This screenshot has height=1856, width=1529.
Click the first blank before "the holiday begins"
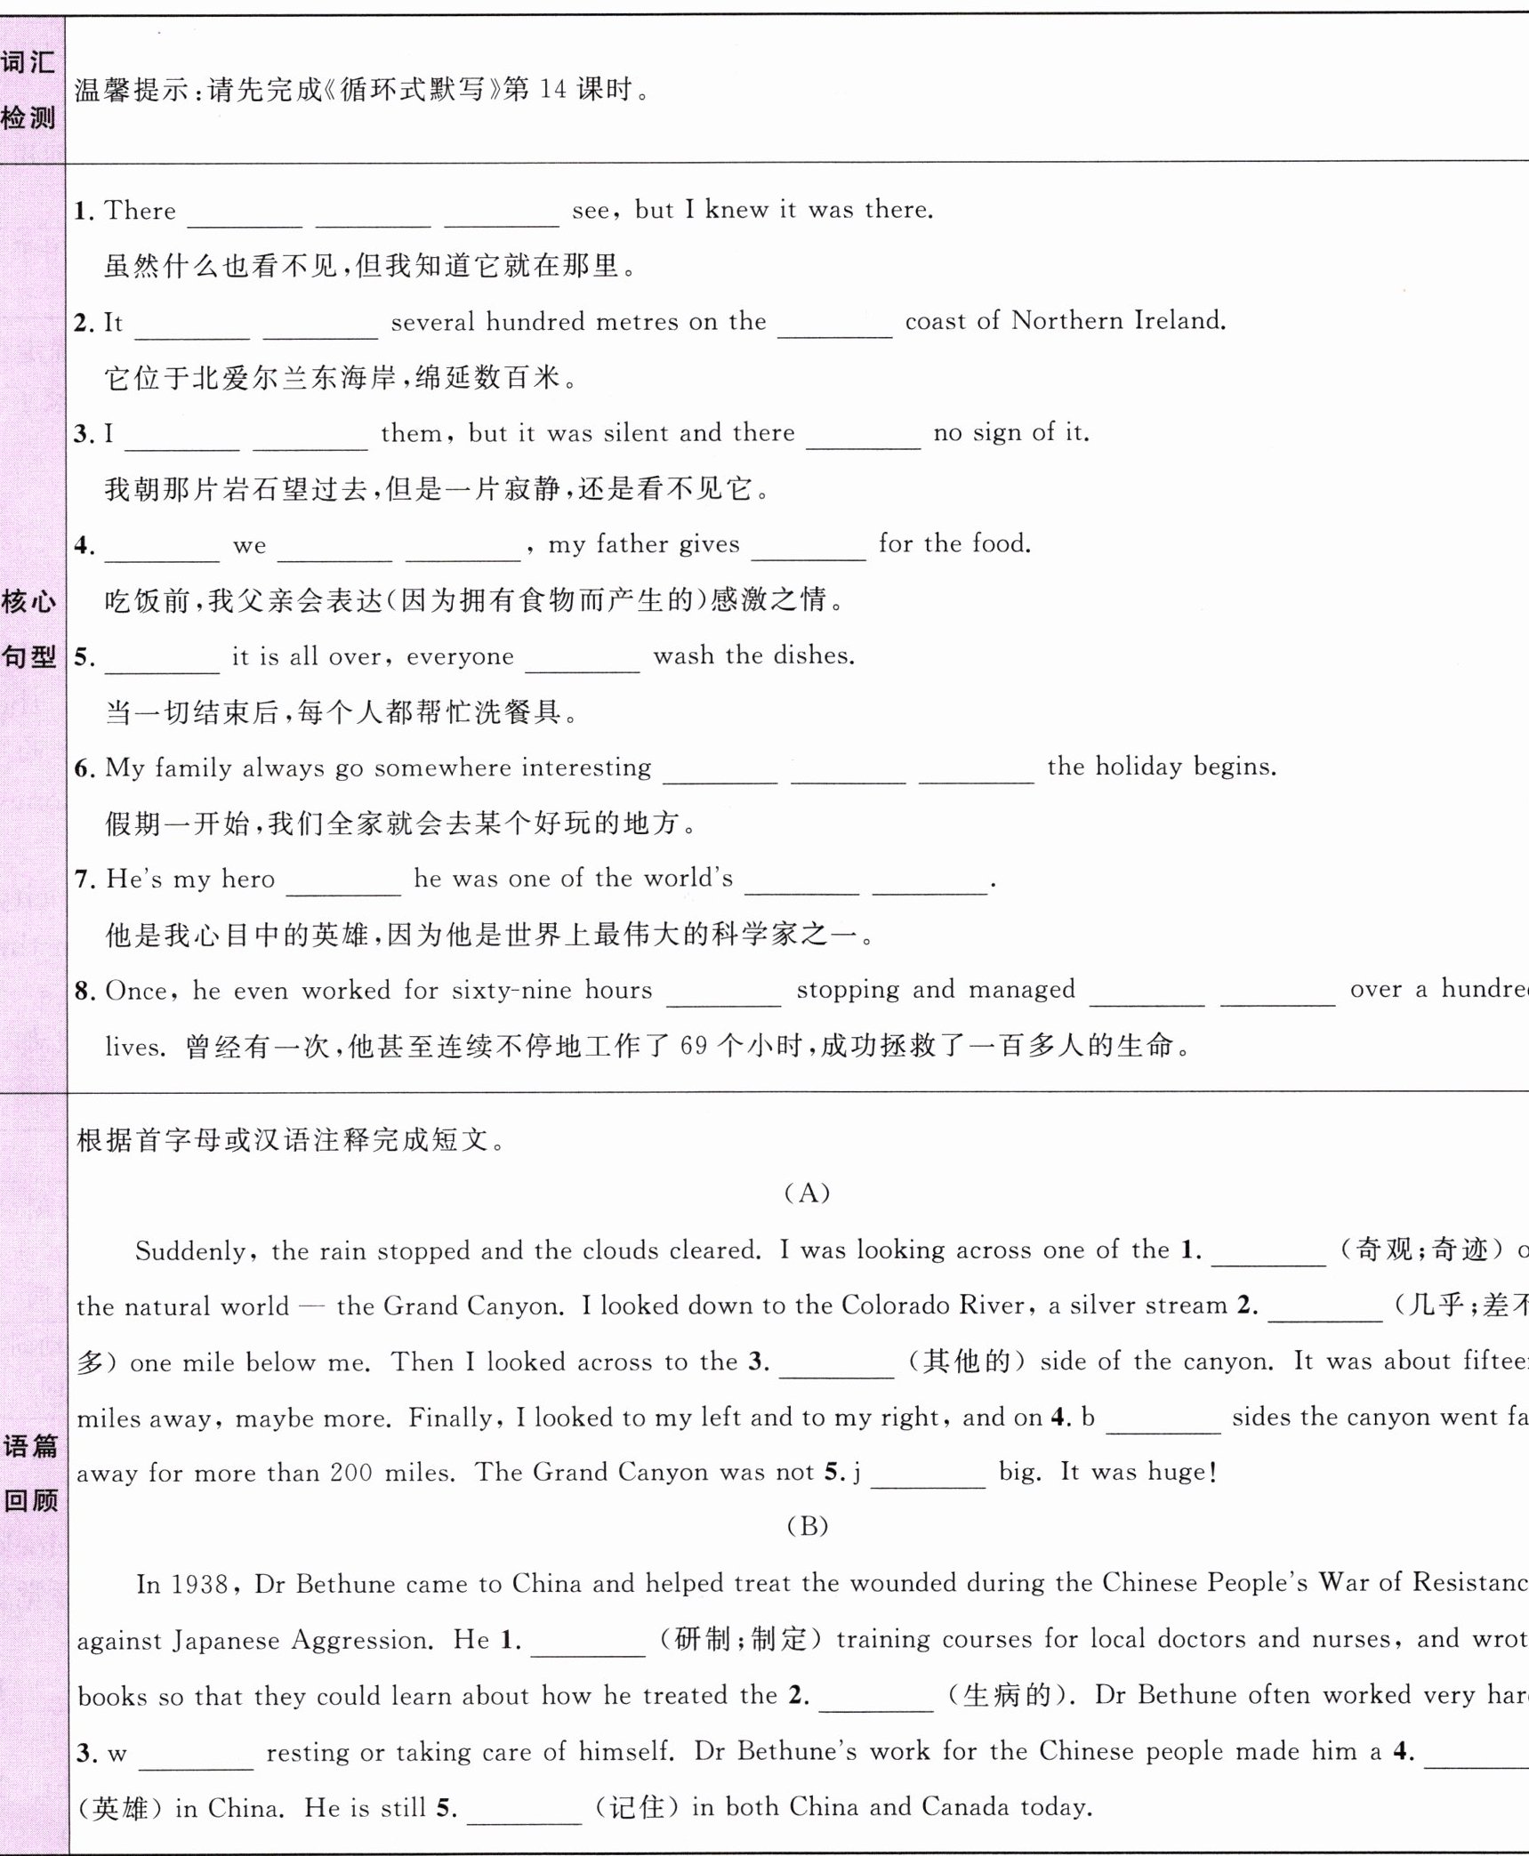(x=720, y=772)
